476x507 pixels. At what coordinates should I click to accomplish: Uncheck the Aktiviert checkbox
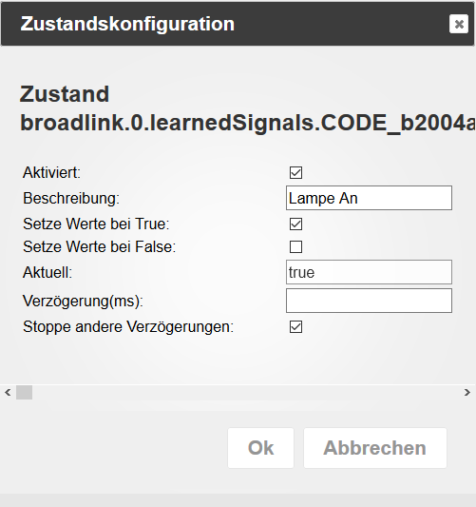coord(295,173)
